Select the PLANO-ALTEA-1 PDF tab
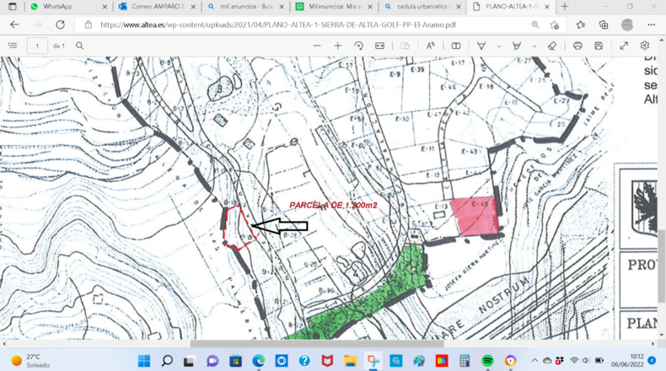Screen dimensions: 666x371 512,7
